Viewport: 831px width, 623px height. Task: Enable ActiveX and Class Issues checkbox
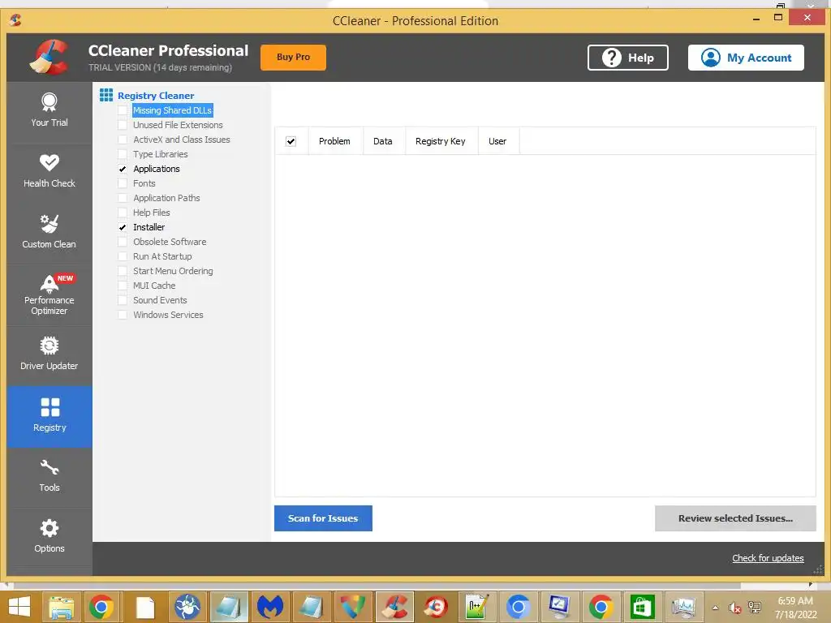click(x=123, y=140)
